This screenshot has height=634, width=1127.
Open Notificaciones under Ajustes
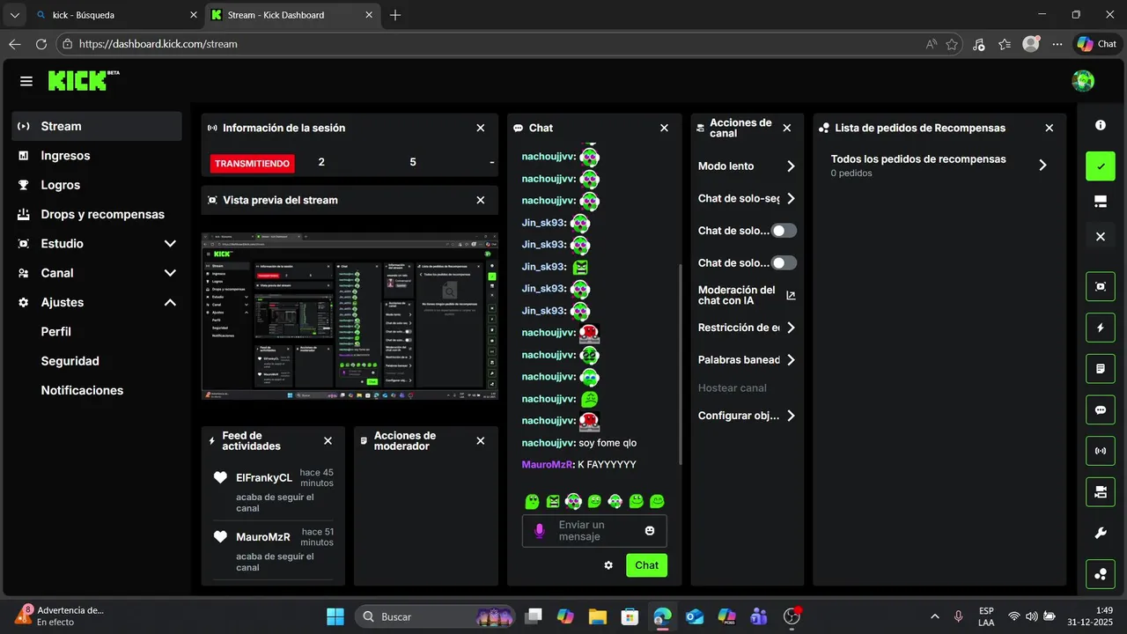coord(82,390)
